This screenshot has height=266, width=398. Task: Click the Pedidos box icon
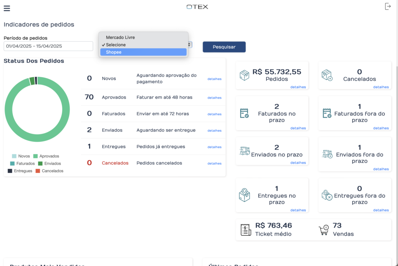244,75
